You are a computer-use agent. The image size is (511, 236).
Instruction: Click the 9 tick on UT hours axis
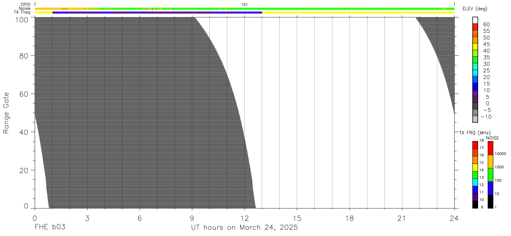coord(192,218)
